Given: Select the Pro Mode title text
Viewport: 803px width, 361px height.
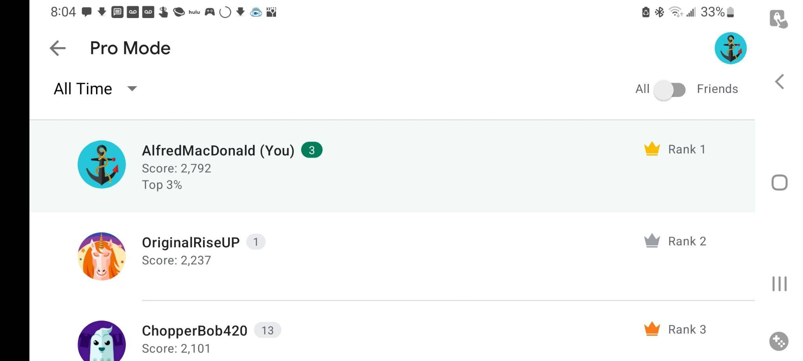Looking at the screenshot, I should [130, 48].
